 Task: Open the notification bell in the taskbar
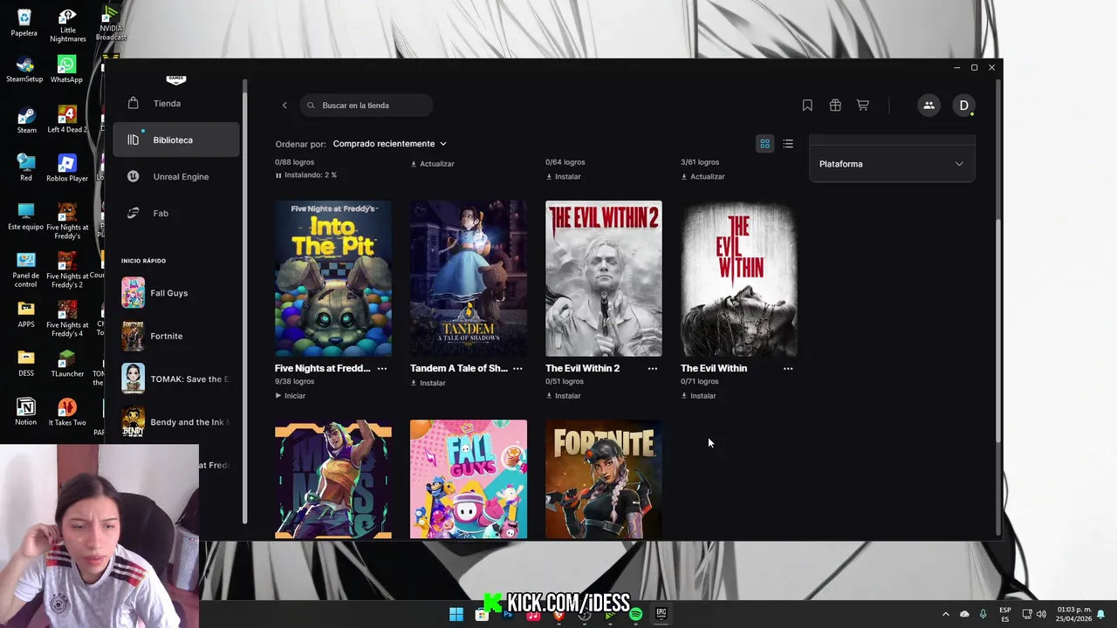coord(1101,615)
